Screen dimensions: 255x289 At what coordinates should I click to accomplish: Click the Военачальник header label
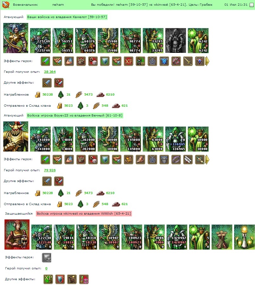[x=25, y=5]
